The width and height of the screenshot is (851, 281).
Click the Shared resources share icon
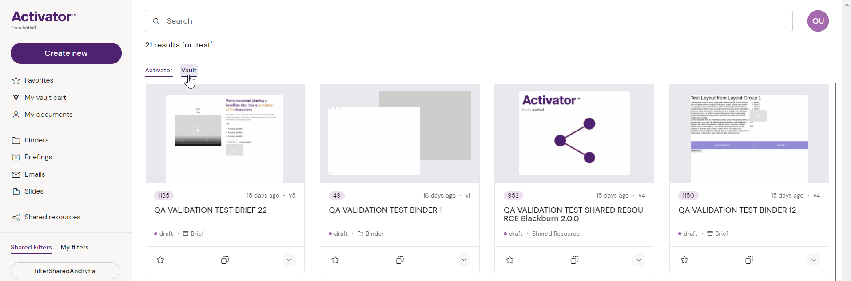coord(16,217)
